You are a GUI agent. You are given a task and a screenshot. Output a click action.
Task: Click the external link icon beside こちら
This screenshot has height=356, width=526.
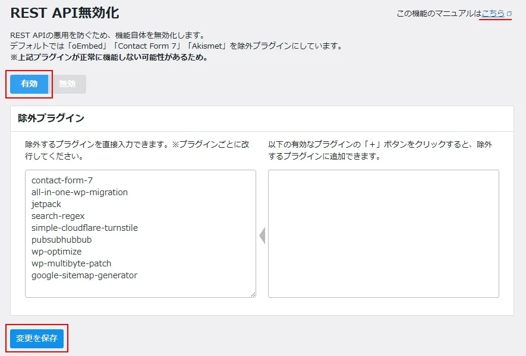tap(509, 14)
